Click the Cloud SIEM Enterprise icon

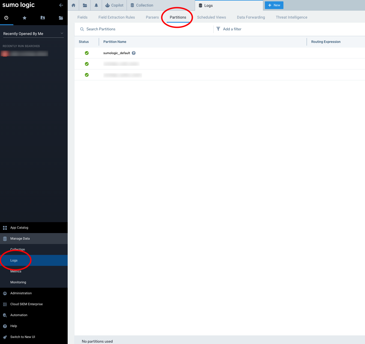click(x=5, y=304)
